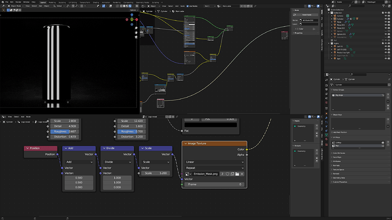This screenshot has height=220, width=392.
Task: Click the red X axis on the gizmo
Action: click(137, 19)
